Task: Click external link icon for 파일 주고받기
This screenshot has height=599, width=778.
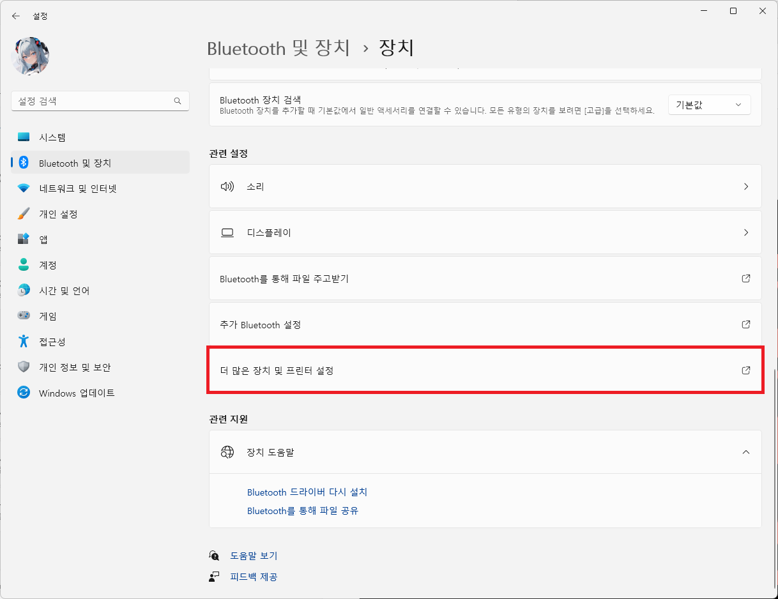Action: pos(746,278)
